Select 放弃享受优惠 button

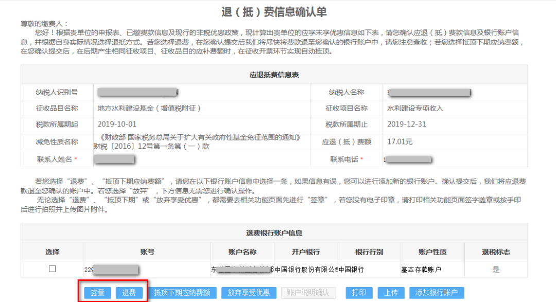(x=249, y=293)
